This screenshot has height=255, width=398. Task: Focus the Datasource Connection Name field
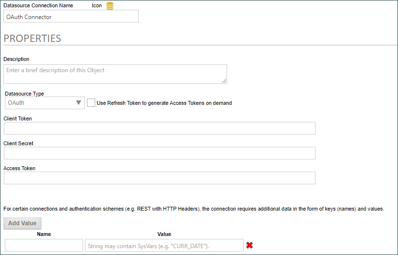[x=71, y=16]
